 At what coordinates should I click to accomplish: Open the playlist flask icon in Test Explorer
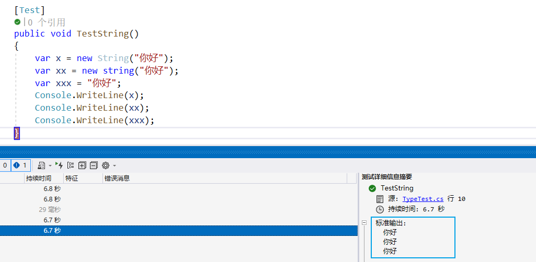coord(41,165)
